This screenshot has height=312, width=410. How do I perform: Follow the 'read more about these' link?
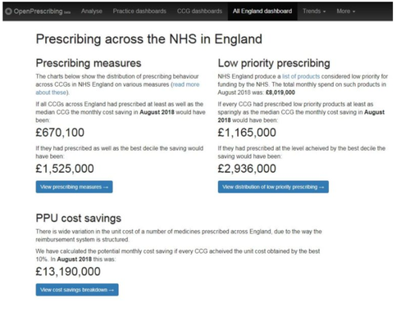pos(117,88)
